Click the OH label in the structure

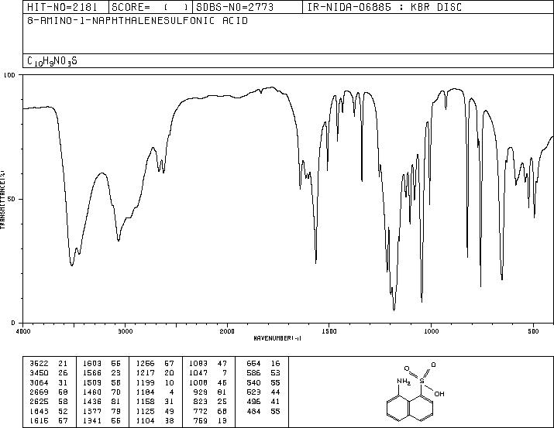click(x=439, y=394)
